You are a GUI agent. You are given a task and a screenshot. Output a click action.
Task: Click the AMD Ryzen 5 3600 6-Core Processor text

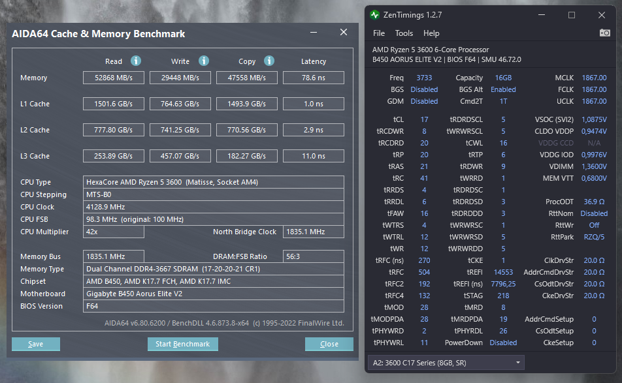point(431,50)
